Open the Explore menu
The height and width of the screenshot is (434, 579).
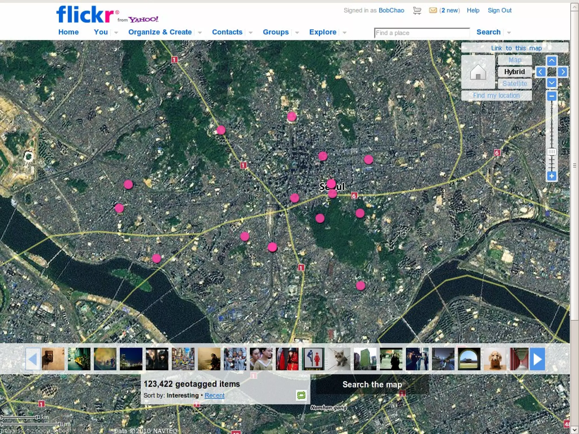coord(323,32)
